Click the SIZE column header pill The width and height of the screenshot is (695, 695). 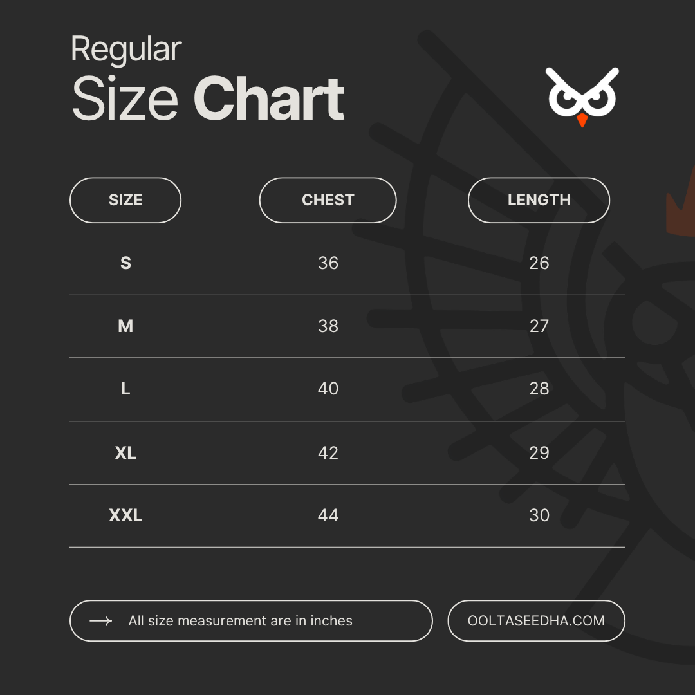[x=125, y=200]
